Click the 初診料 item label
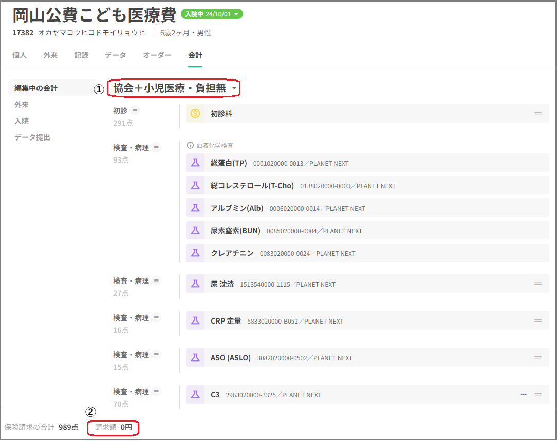The width and height of the screenshot is (558, 441). (x=221, y=114)
